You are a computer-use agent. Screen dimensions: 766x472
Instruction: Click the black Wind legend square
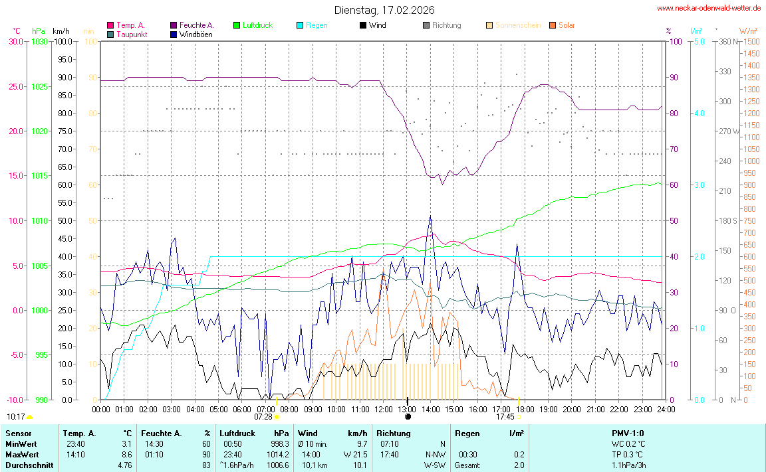[363, 25]
